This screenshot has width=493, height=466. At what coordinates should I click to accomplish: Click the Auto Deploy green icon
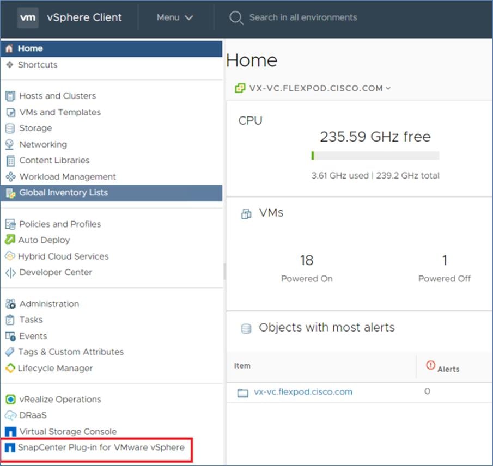pos(10,240)
